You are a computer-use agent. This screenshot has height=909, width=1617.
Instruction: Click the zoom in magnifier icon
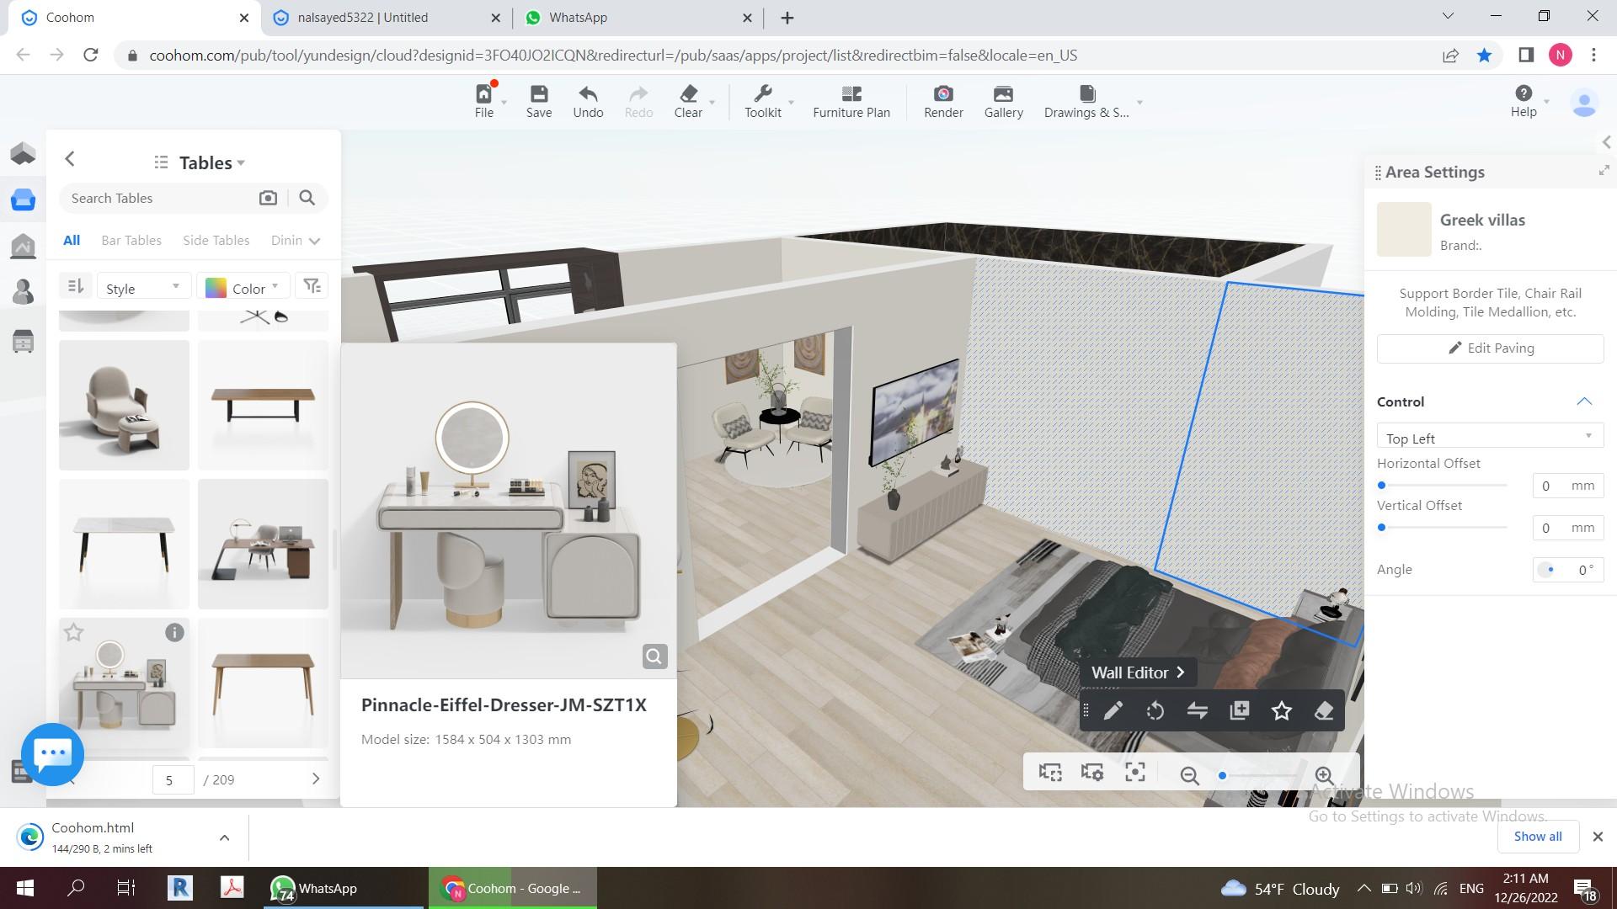tap(1324, 775)
